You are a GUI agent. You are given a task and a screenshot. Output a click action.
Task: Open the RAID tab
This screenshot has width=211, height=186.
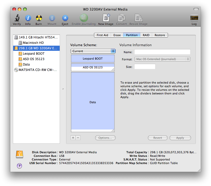click(x=146, y=35)
